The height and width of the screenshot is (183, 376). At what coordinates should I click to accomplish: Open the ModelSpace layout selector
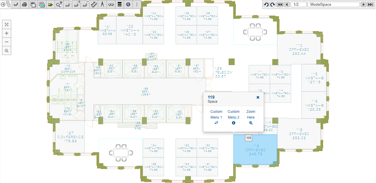pos(333,5)
